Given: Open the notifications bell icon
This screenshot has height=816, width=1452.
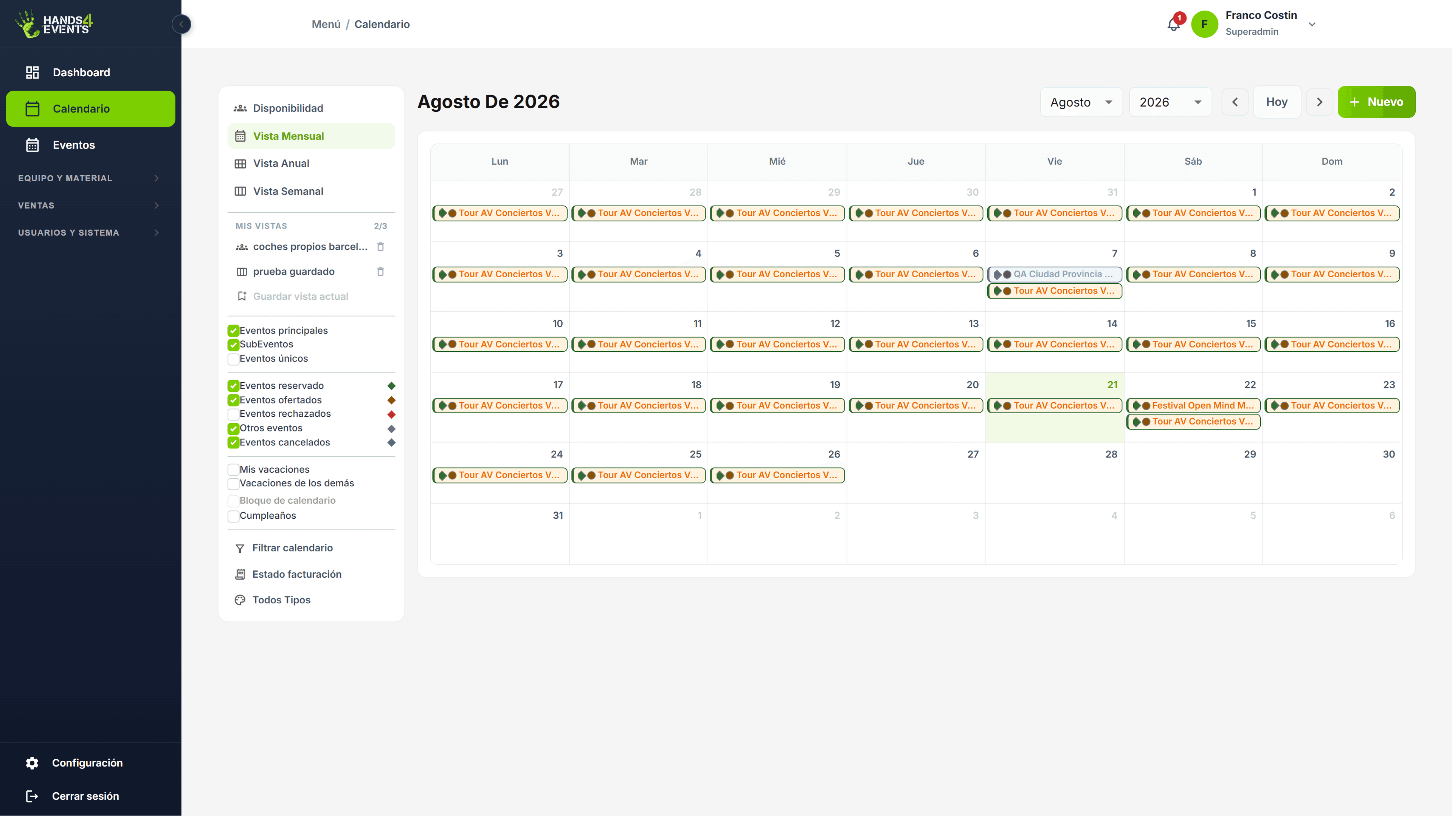Looking at the screenshot, I should [1174, 24].
